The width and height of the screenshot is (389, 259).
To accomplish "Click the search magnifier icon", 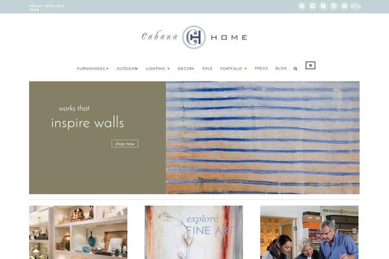I will point(295,69).
